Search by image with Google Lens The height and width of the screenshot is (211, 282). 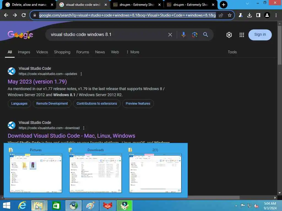pos(195,35)
